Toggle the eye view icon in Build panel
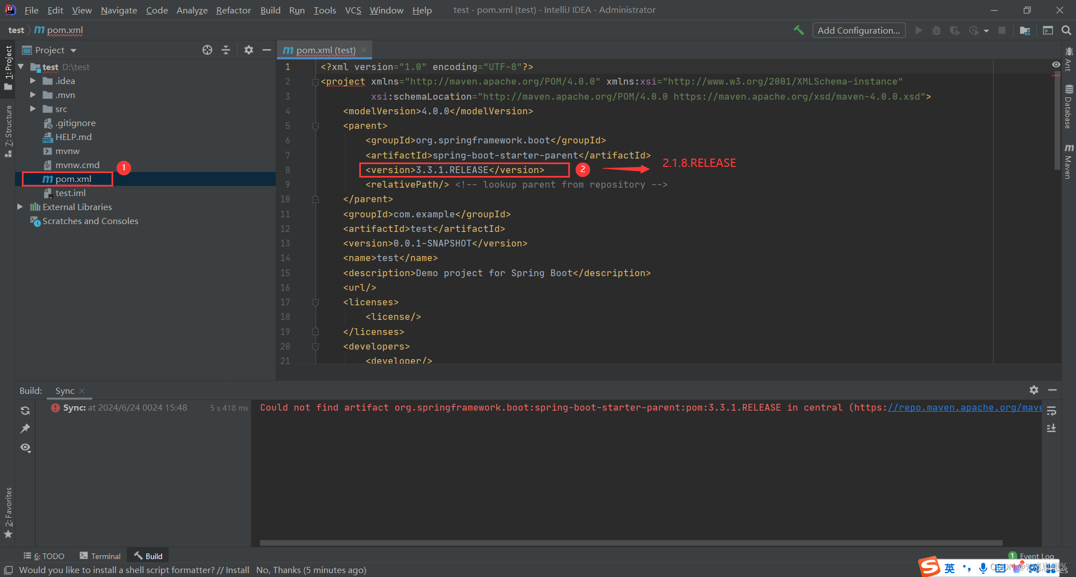Viewport: 1076px width, 577px height. click(25, 448)
